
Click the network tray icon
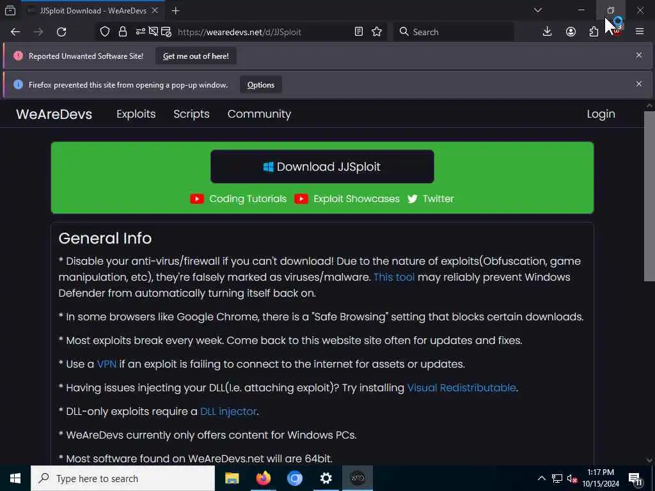557,478
